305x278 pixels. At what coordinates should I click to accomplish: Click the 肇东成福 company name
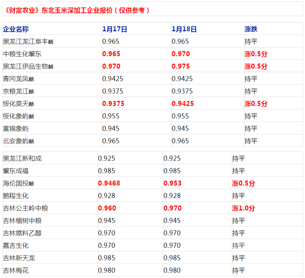click(x=16, y=171)
